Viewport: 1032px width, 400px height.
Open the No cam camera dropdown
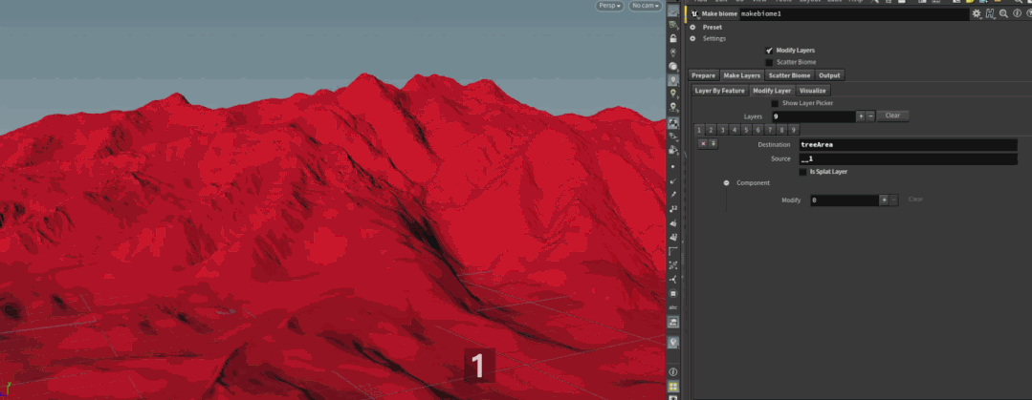[645, 6]
